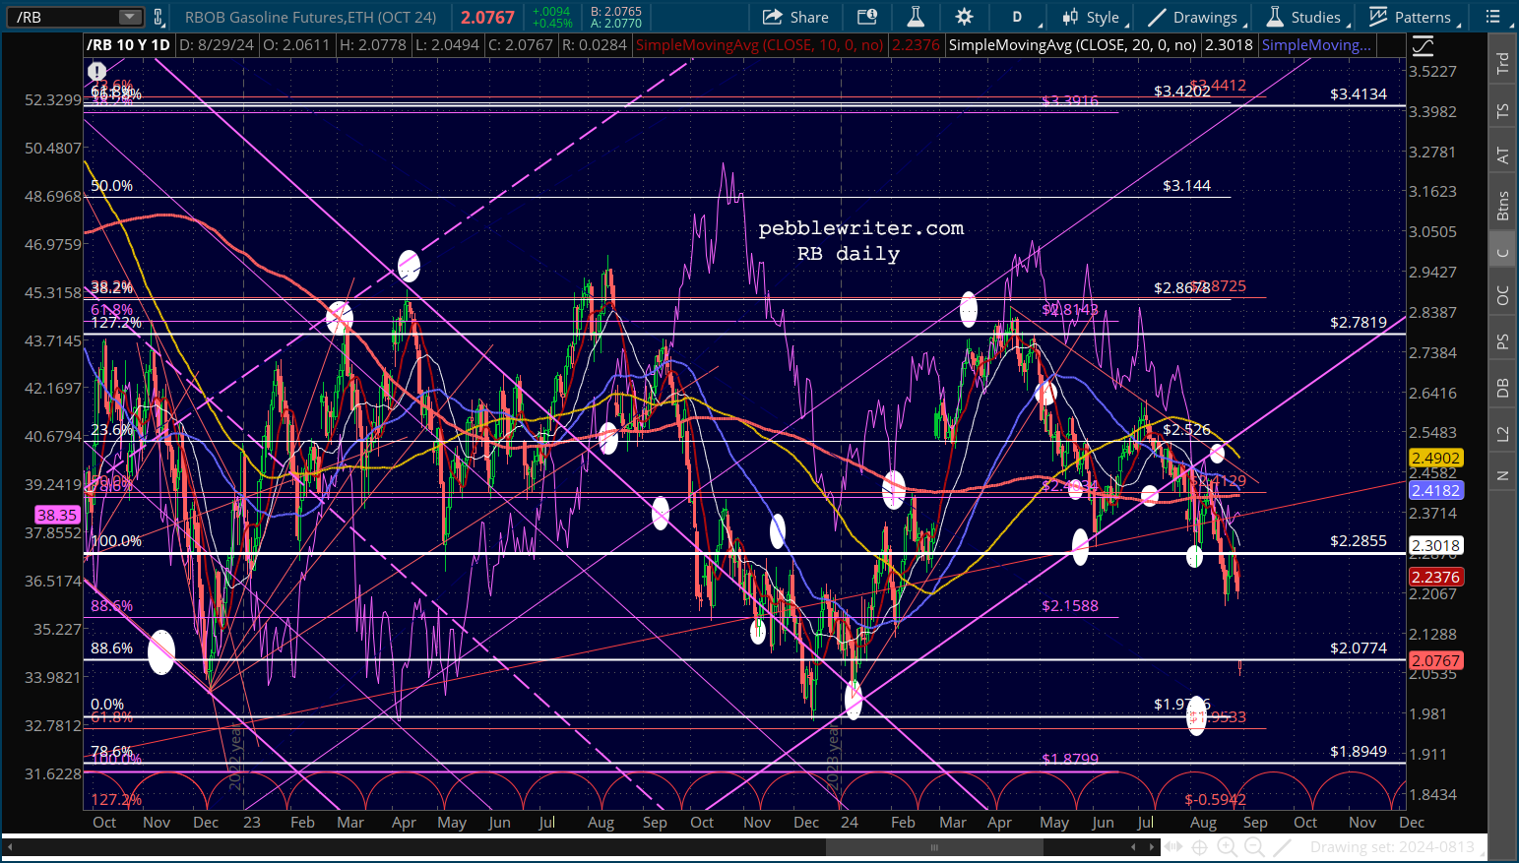
Task: Click the yellow 2.4902 price label
Action: click(x=1435, y=458)
